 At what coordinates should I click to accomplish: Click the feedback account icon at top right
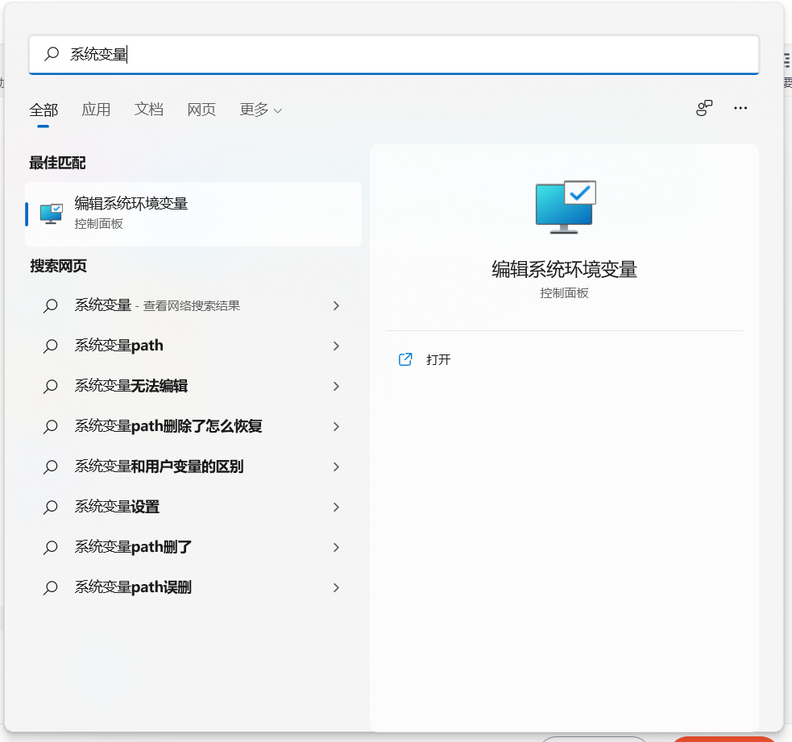[x=703, y=108]
